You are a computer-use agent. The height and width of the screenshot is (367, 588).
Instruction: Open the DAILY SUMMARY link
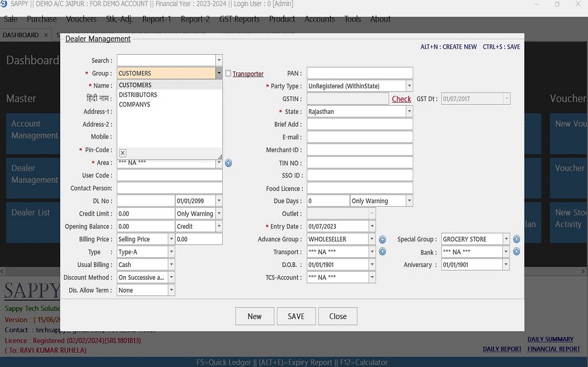[x=550, y=339]
